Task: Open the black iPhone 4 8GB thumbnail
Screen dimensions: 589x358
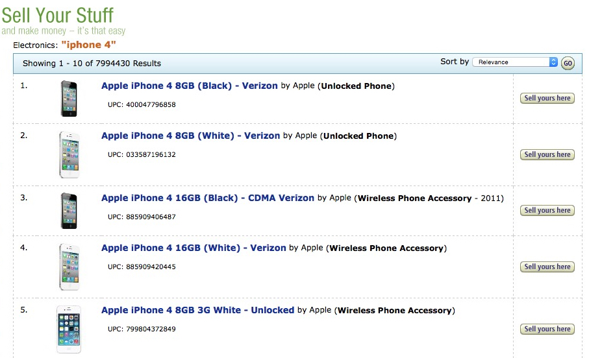Action: click(x=69, y=99)
